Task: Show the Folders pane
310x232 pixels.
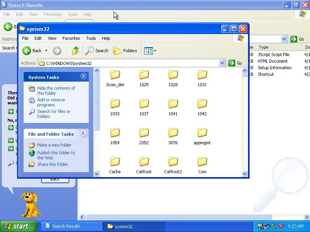Action: point(125,51)
